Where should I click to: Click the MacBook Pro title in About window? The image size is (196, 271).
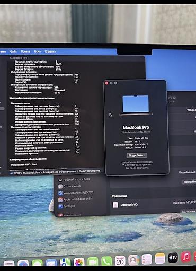(x=136, y=127)
